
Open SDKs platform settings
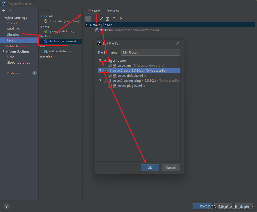11,57
